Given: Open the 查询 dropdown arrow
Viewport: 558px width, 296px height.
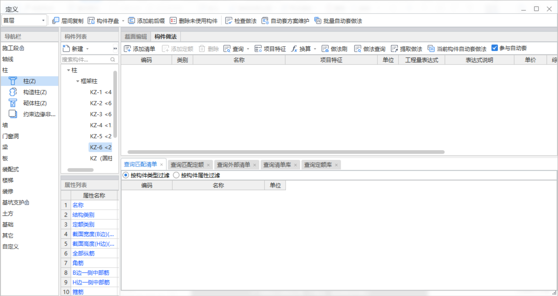Looking at the screenshot, I should (248, 49).
